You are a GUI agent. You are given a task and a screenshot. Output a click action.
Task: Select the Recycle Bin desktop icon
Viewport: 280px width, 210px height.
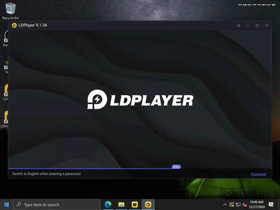pyautogui.click(x=11, y=11)
